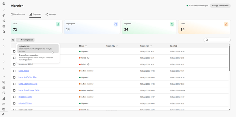Click Updated column header
The height and width of the screenshot is (117, 236).
[173, 46]
